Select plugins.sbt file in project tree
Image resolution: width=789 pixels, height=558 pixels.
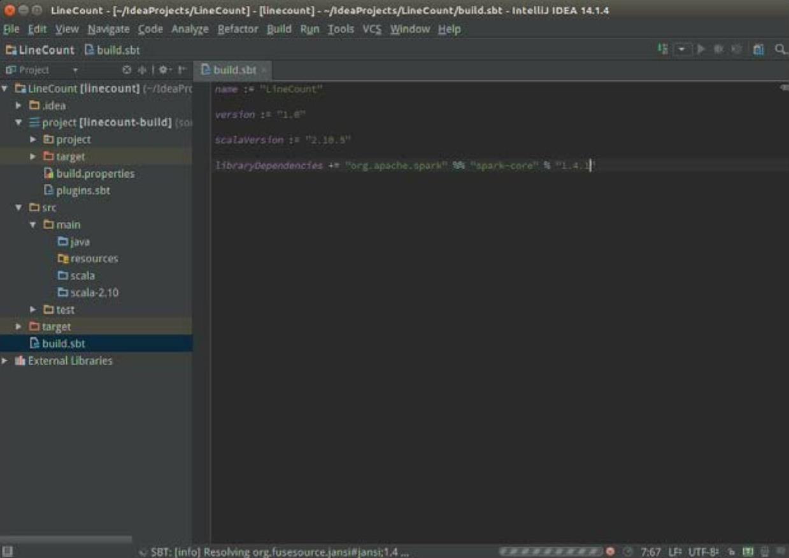(83, 190)
